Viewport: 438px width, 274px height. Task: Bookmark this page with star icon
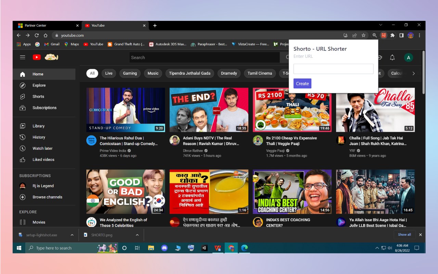click(363, 35)
